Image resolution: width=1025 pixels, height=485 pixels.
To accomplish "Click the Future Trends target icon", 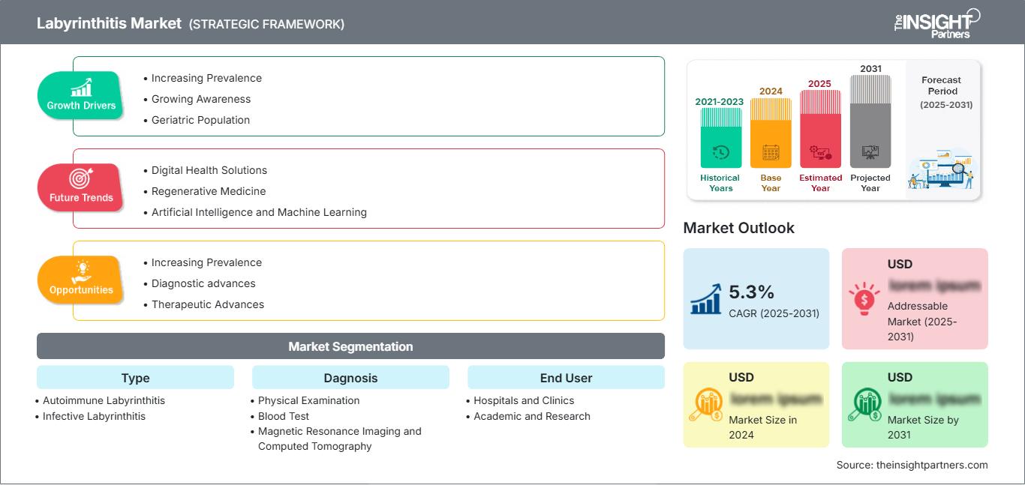I will point(81,178).
